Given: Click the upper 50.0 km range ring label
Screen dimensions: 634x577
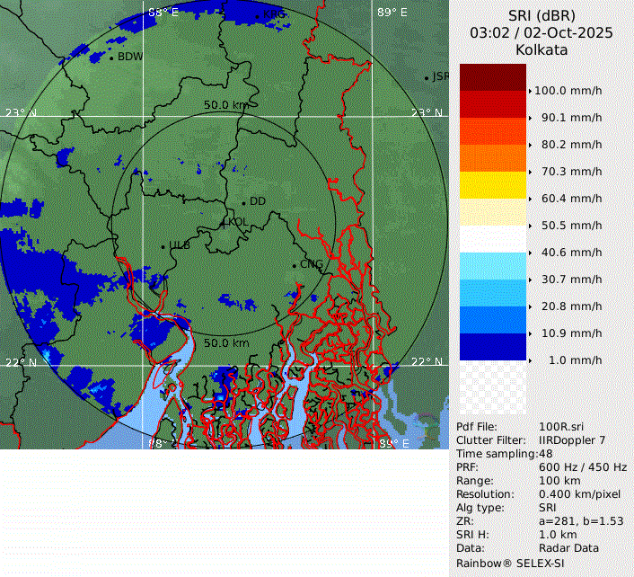Looking at the screenshot, I should (x=225, y=105).
